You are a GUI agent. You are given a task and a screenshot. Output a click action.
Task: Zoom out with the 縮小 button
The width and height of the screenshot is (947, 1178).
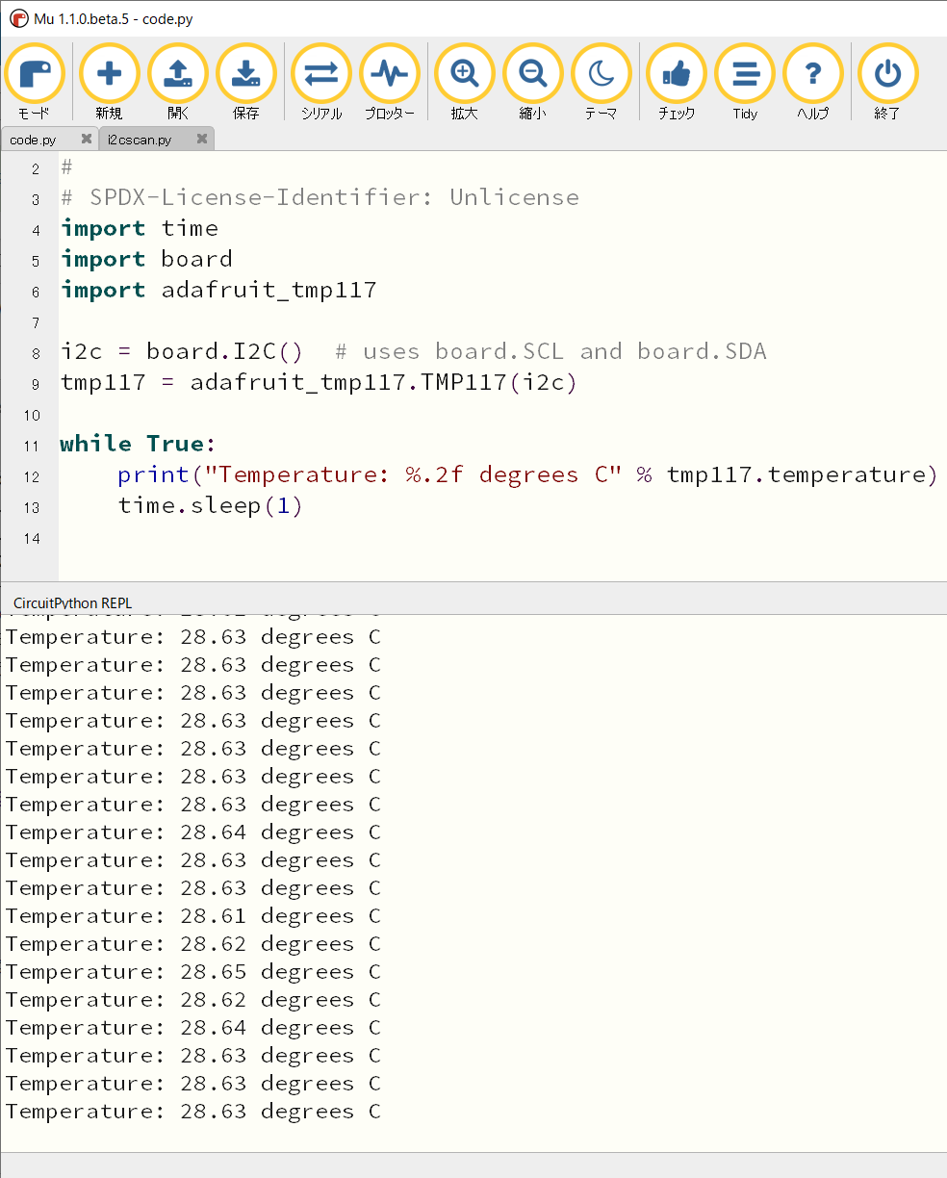[x=532, y=75]
